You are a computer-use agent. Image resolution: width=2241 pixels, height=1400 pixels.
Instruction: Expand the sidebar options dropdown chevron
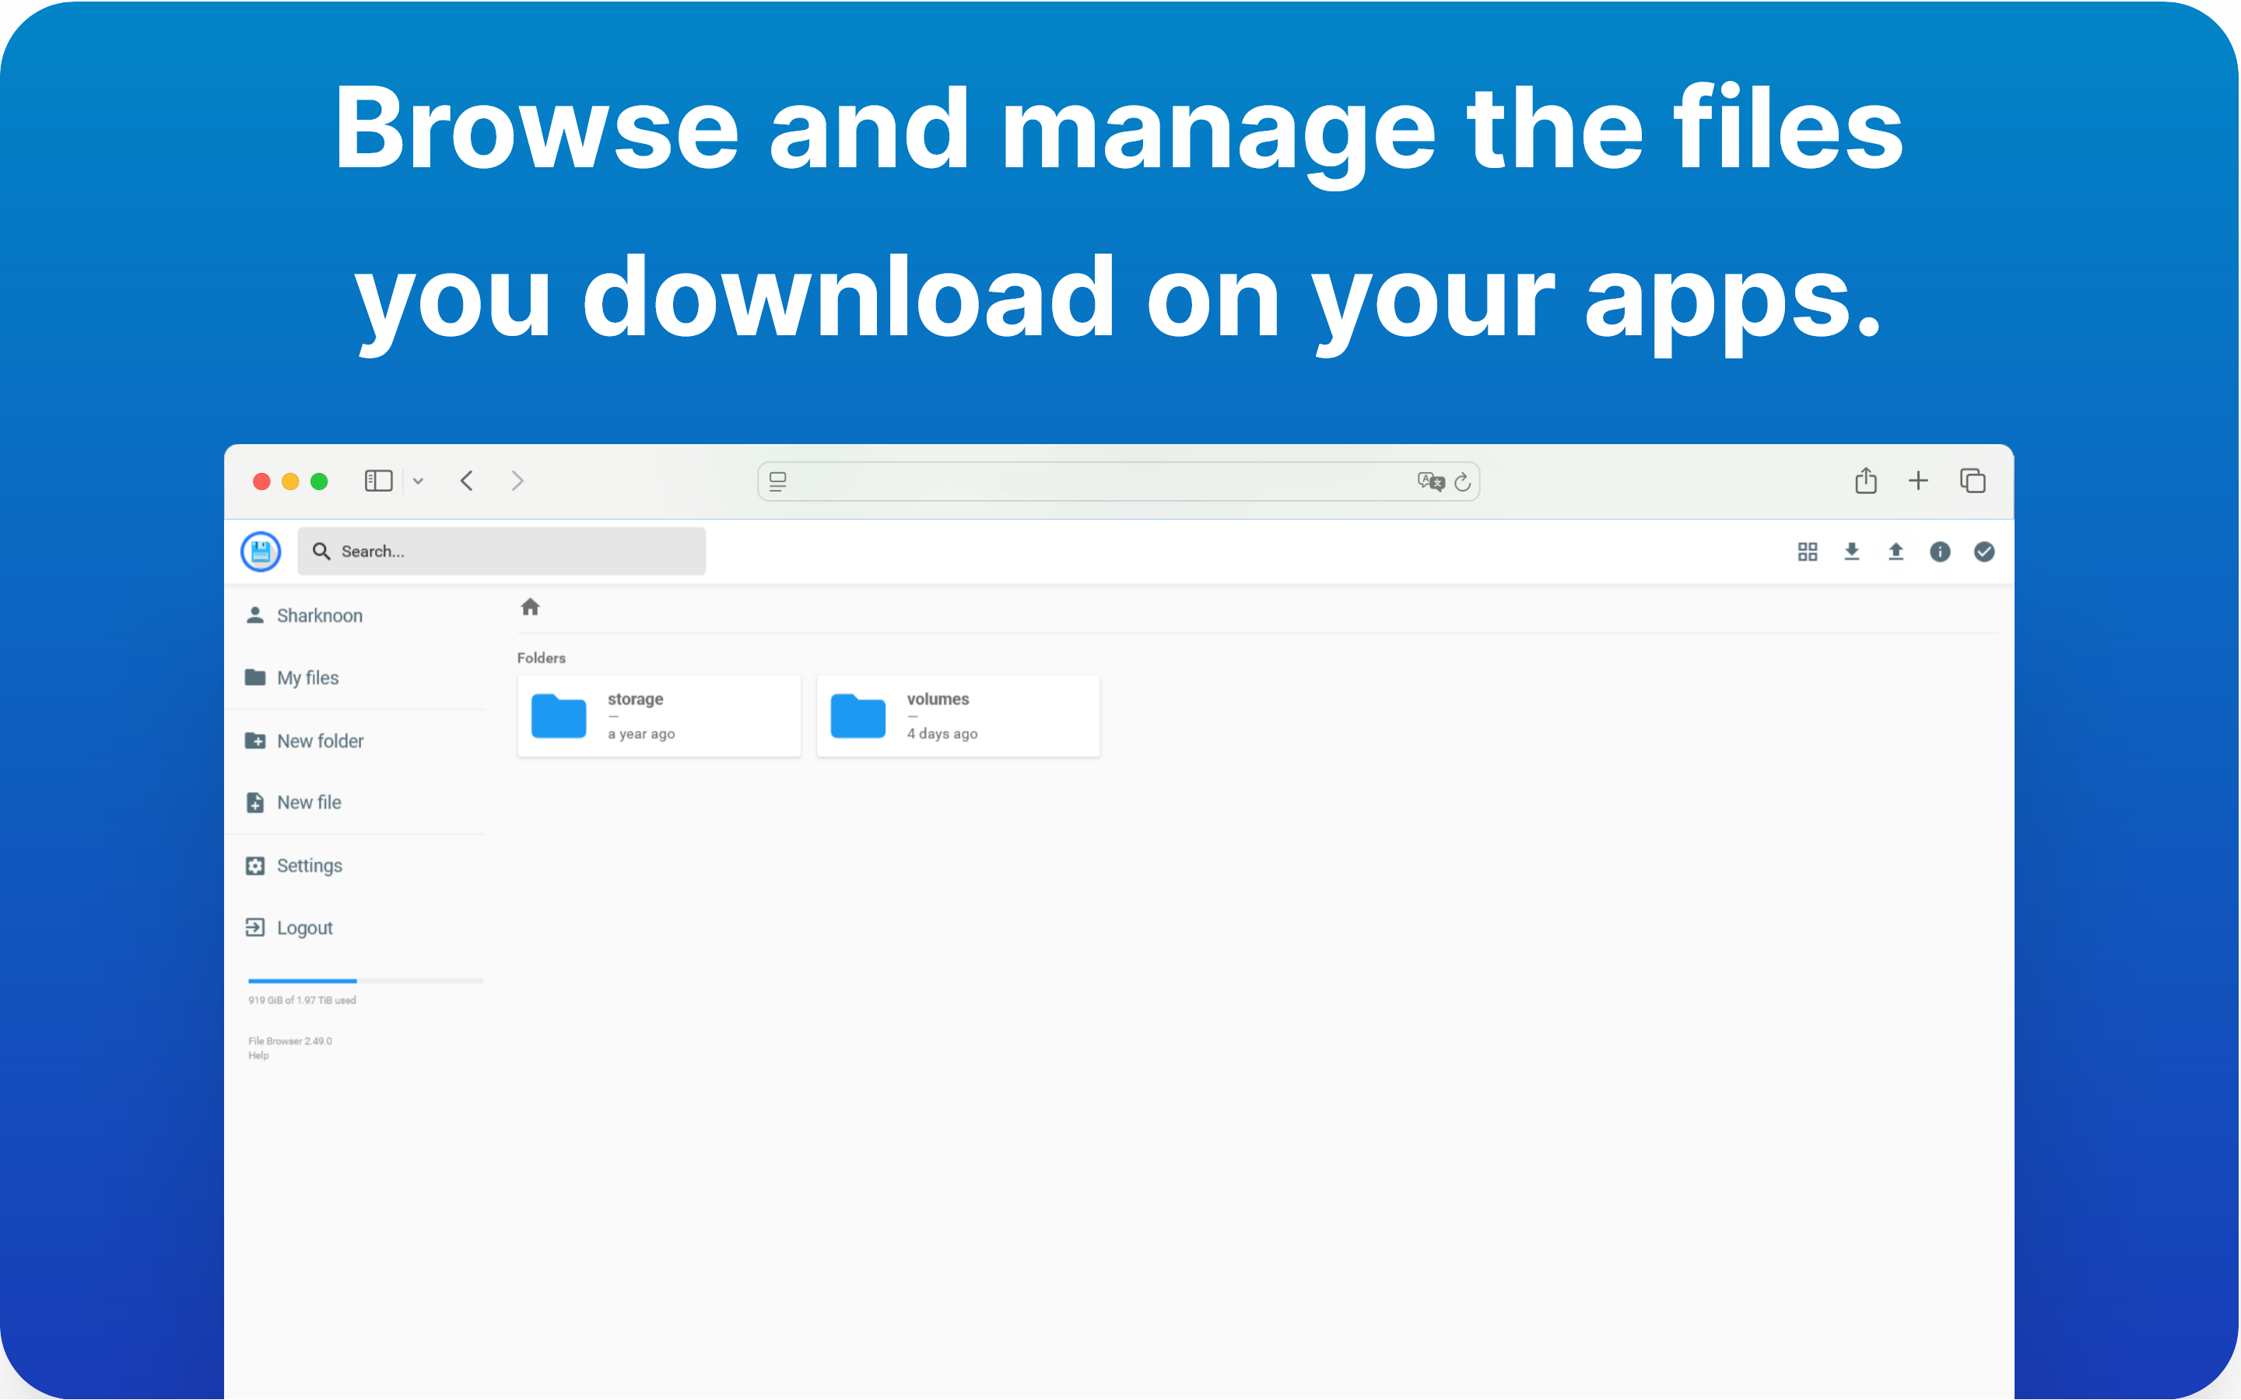[x=419, y=481]
